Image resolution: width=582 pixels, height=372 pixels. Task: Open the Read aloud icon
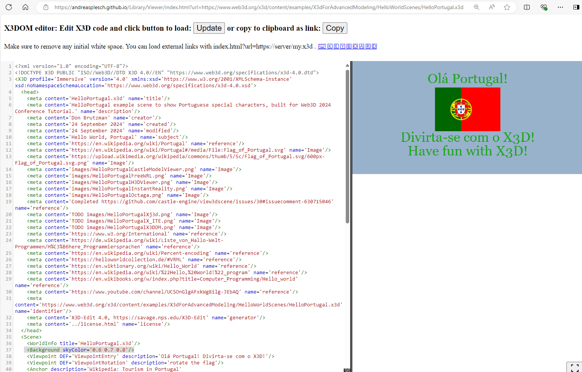[492, 7]
